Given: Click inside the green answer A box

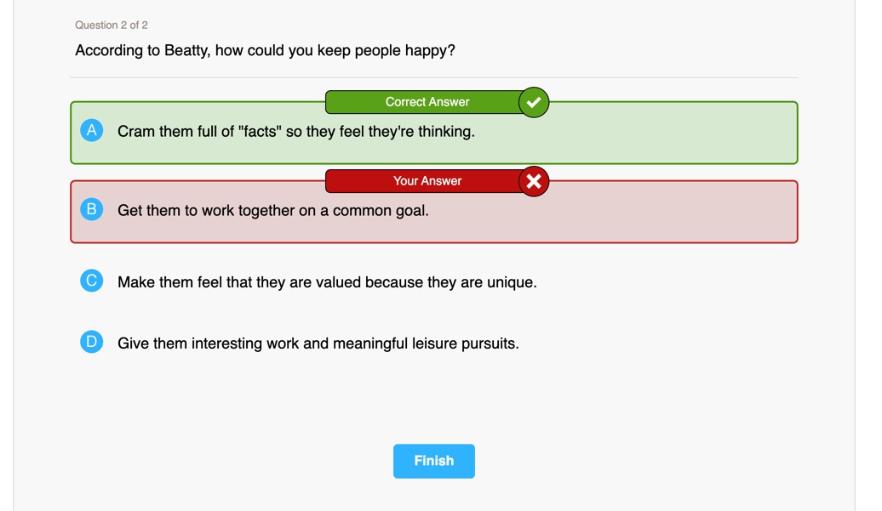Looking at the screenshot, I should coord(433,133).
